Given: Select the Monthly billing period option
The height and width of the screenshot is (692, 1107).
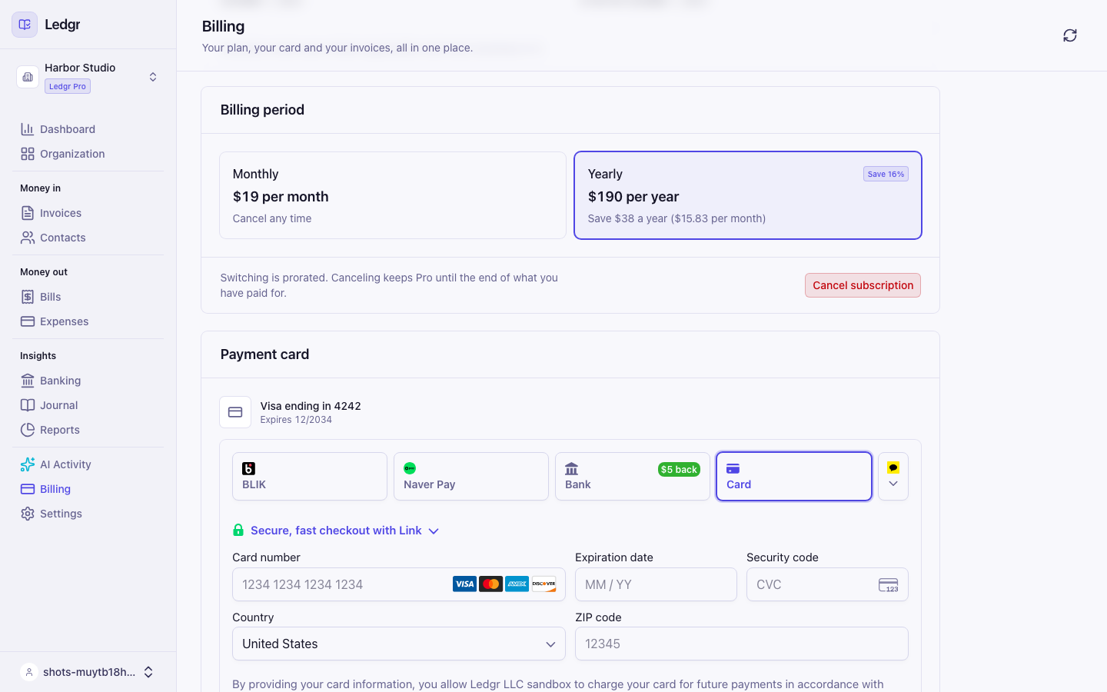Looking at the screenshot, I should coord(393,195).
